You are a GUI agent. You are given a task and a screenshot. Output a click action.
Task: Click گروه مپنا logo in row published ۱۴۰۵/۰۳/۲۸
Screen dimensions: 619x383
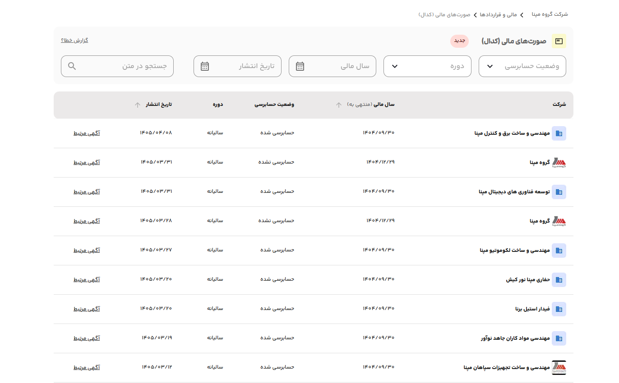[559, 221]
